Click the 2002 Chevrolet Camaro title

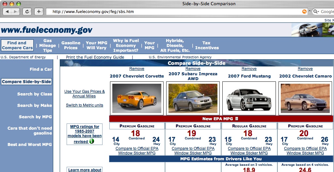(x=306, y=76)
